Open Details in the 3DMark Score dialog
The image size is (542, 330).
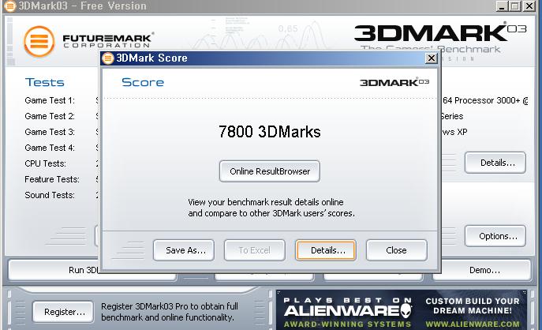pos(326,250)
